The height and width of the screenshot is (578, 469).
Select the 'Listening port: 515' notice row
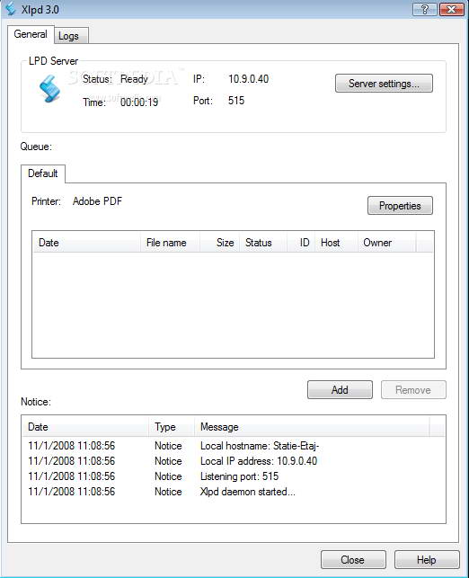234,476
